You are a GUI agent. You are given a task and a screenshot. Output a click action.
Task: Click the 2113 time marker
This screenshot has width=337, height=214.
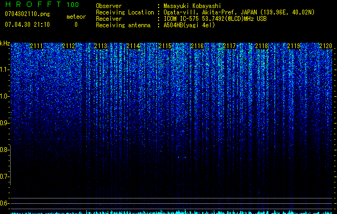101,46
